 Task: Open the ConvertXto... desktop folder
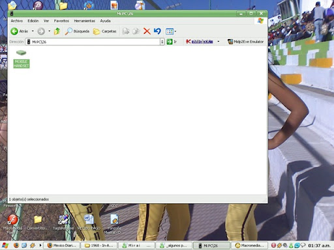pos(38,223)
